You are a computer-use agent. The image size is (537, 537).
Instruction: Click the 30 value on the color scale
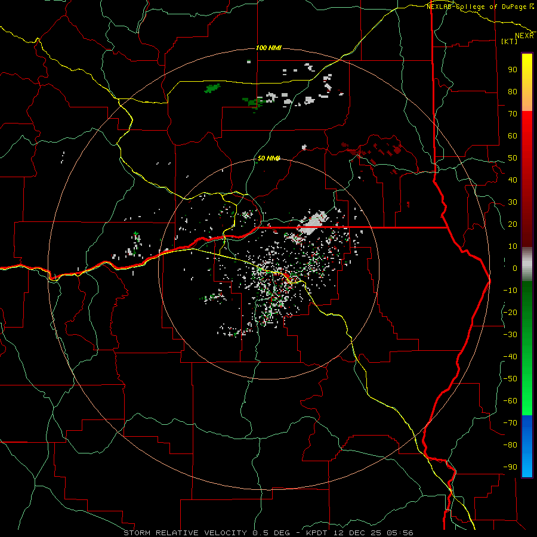tap(513, 202)
